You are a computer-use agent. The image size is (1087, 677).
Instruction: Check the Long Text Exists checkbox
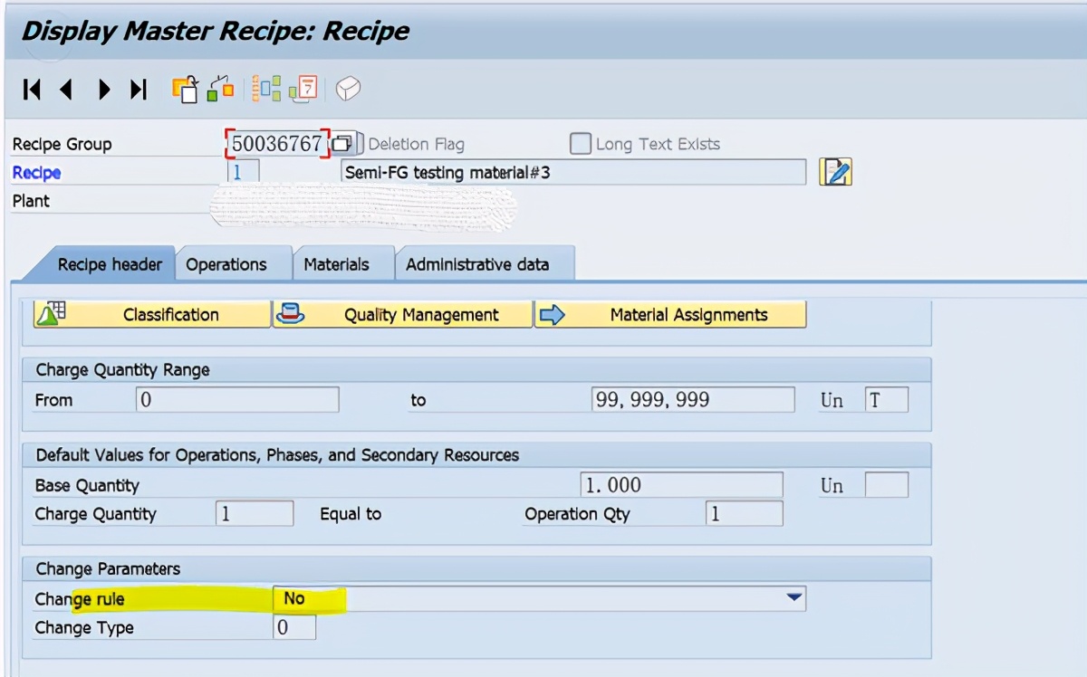(x=579, y=143)
